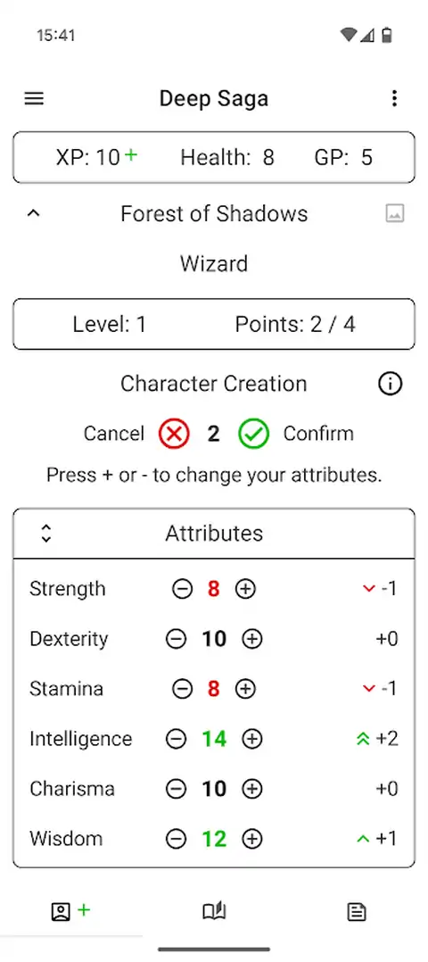Image resolution: width=428 pixels, height=962 pixels.
Task: Decrease Charisma with minus button
Action: 176,788
